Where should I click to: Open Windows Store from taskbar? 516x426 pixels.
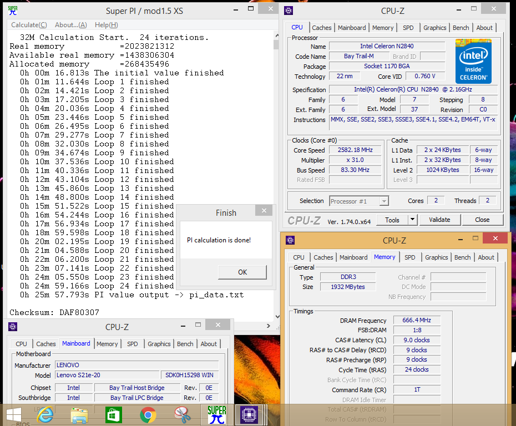tap(114, 414)
